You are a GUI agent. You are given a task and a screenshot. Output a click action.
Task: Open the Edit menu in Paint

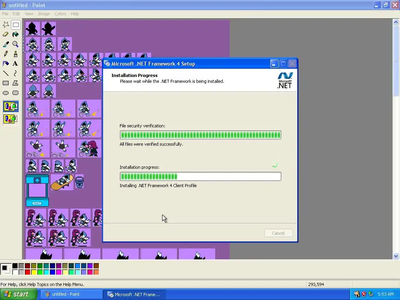[x=16, y=14]
